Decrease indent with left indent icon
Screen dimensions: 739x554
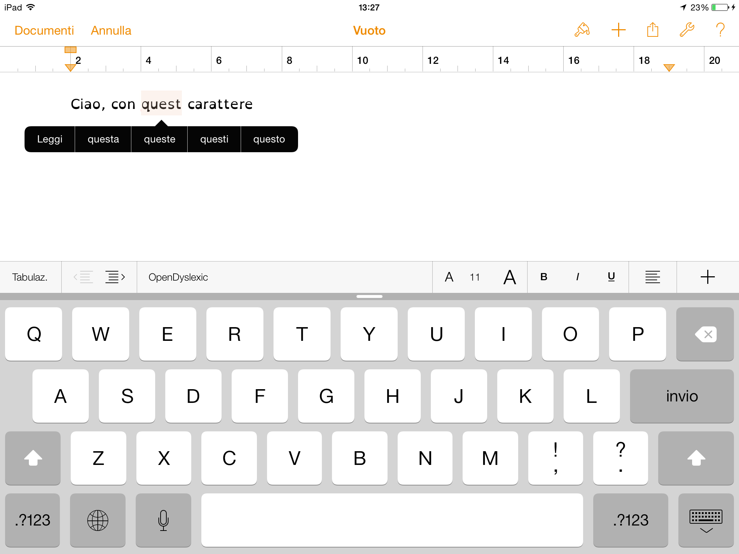(84, 277)
